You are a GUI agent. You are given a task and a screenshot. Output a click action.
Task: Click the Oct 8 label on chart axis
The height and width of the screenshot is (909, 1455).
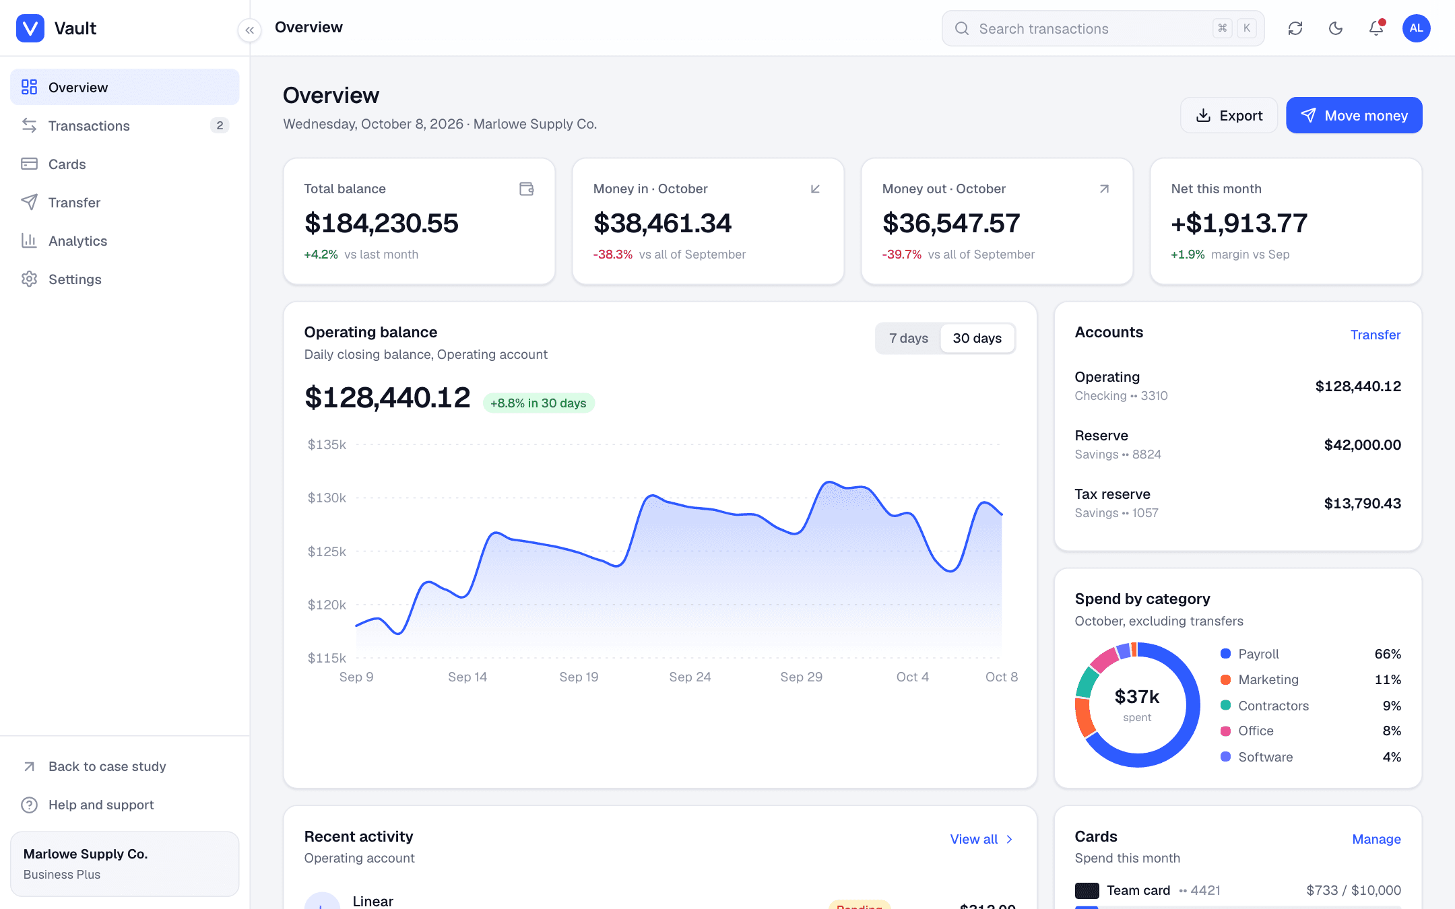(x=1001, y=677)
